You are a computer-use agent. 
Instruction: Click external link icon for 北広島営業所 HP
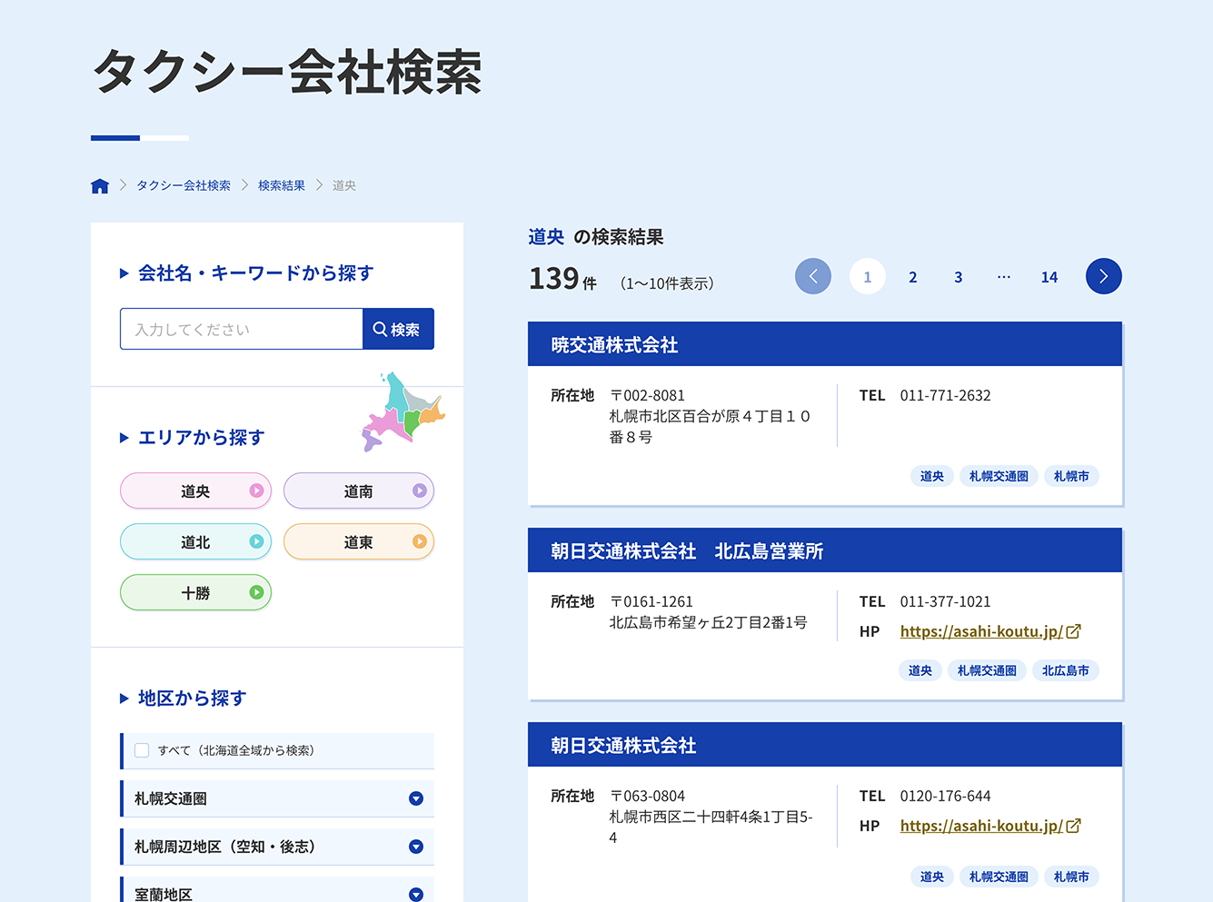pyautogui.click(x=1074, y=631)
